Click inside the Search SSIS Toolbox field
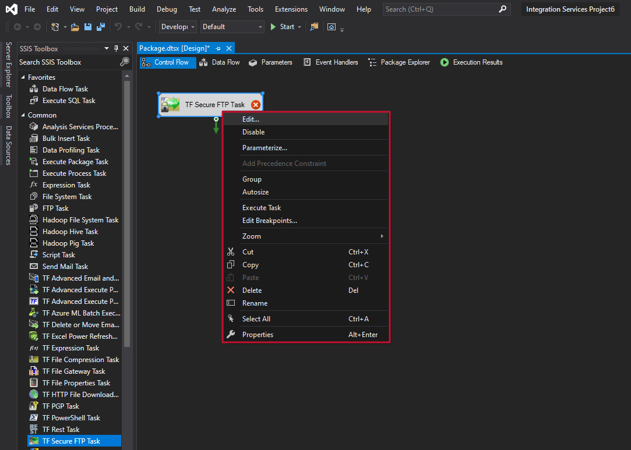This screenshot has width=631, height=450. (x=64, y=62)
